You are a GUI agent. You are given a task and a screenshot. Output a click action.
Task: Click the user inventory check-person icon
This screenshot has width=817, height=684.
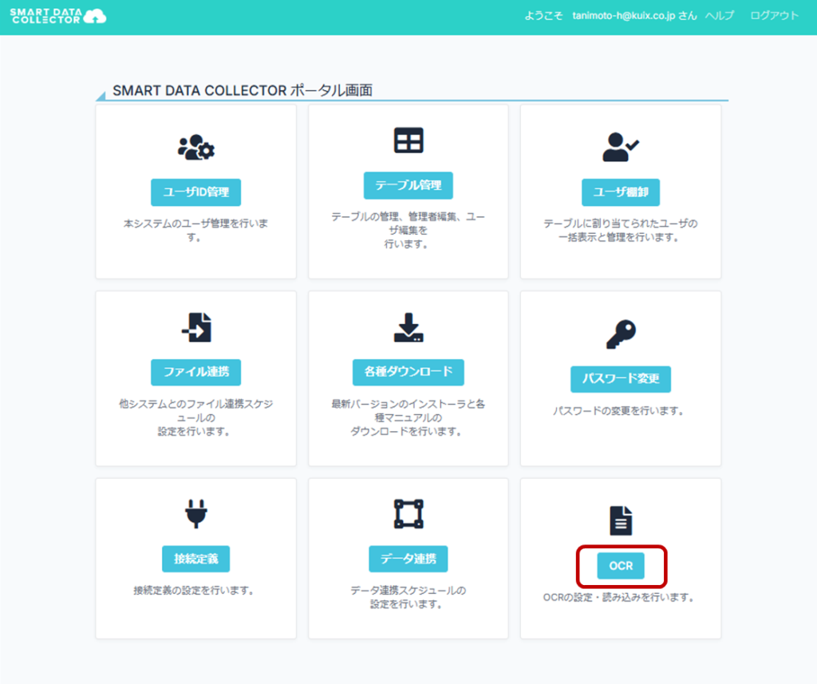(621, 147)
